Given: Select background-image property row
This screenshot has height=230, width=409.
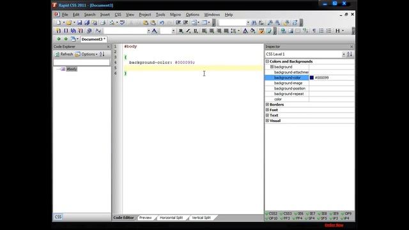Looking at the screenshot, I should click(x=309, y=83).
